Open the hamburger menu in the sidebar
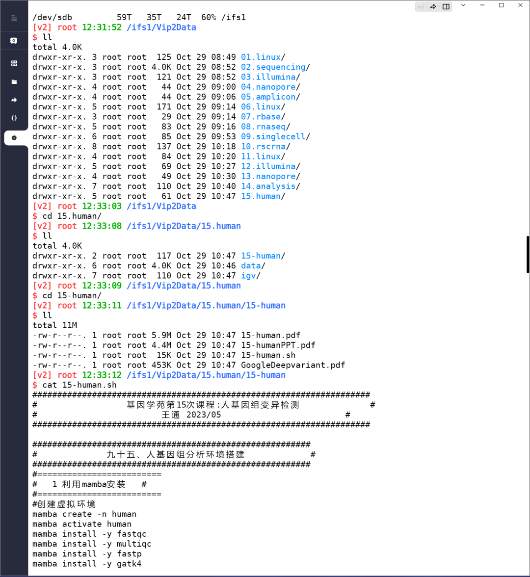Viewport: 530px width, 577px height. (x=14, y=18)
